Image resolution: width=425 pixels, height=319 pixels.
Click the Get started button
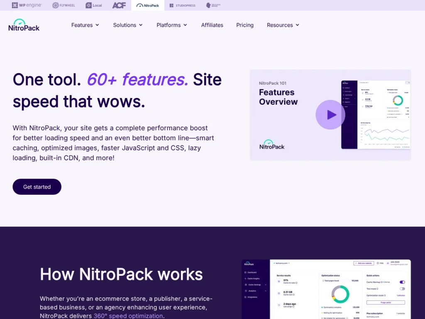[x=37, y=186]
